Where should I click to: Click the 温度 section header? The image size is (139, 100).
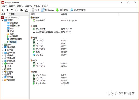pyautogui.click(x=34, y=26)
